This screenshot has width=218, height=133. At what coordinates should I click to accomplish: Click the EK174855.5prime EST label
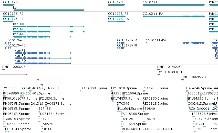click(x=125, y=99)
